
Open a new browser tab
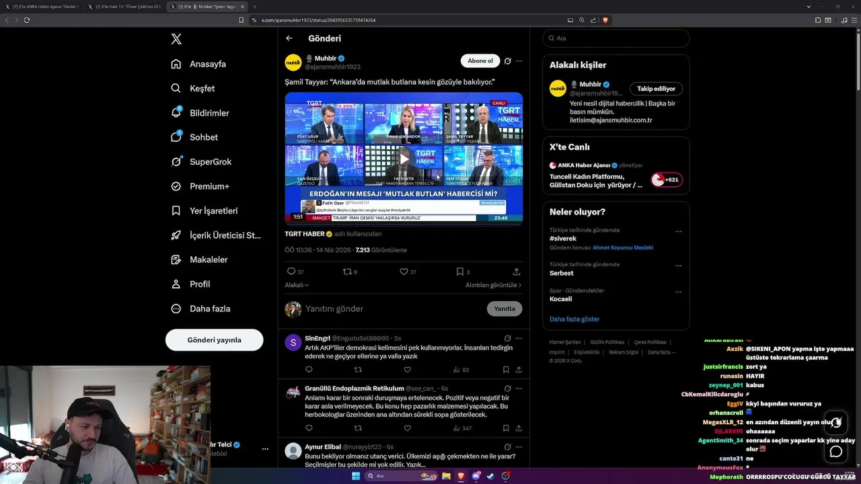tap(256, 6)
